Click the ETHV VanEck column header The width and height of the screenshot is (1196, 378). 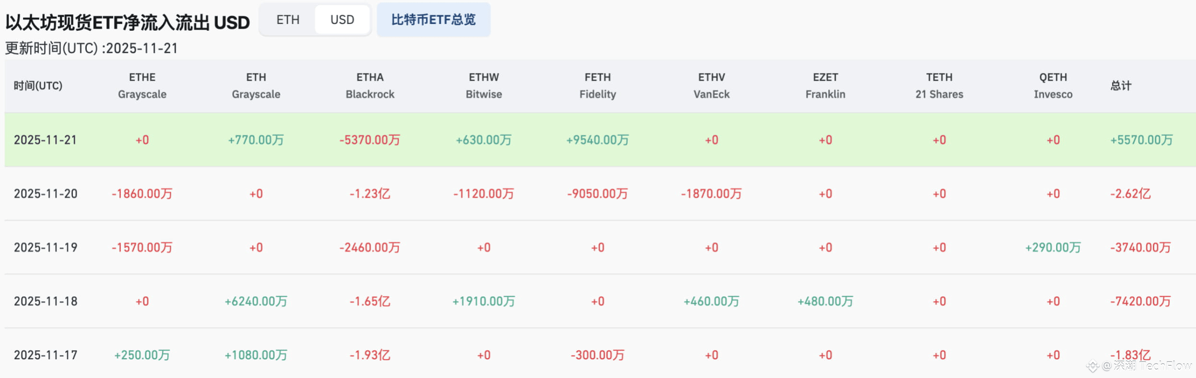[711, 86]
